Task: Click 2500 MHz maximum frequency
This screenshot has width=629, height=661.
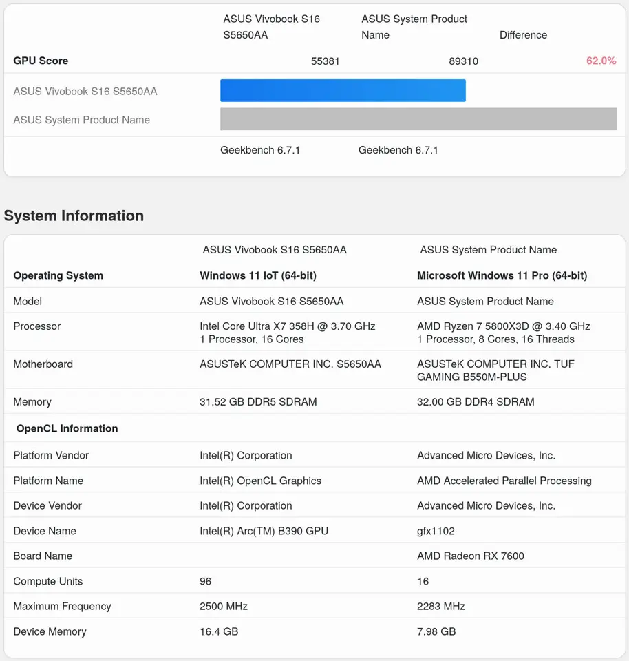Action: tap(223, 606)
